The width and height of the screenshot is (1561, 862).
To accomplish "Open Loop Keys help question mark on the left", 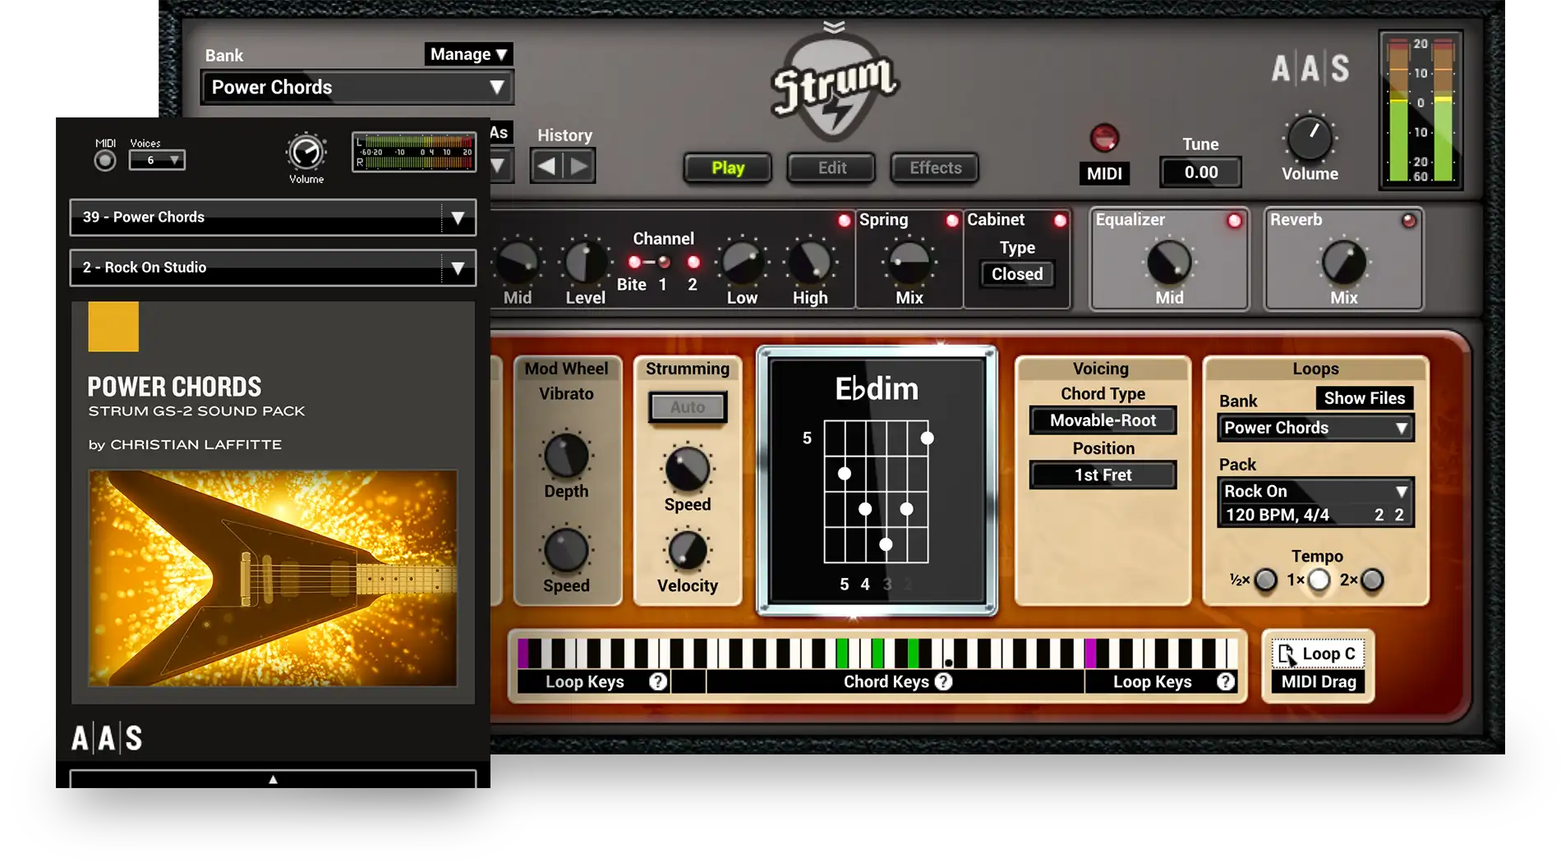I will (x=657, y=681).
